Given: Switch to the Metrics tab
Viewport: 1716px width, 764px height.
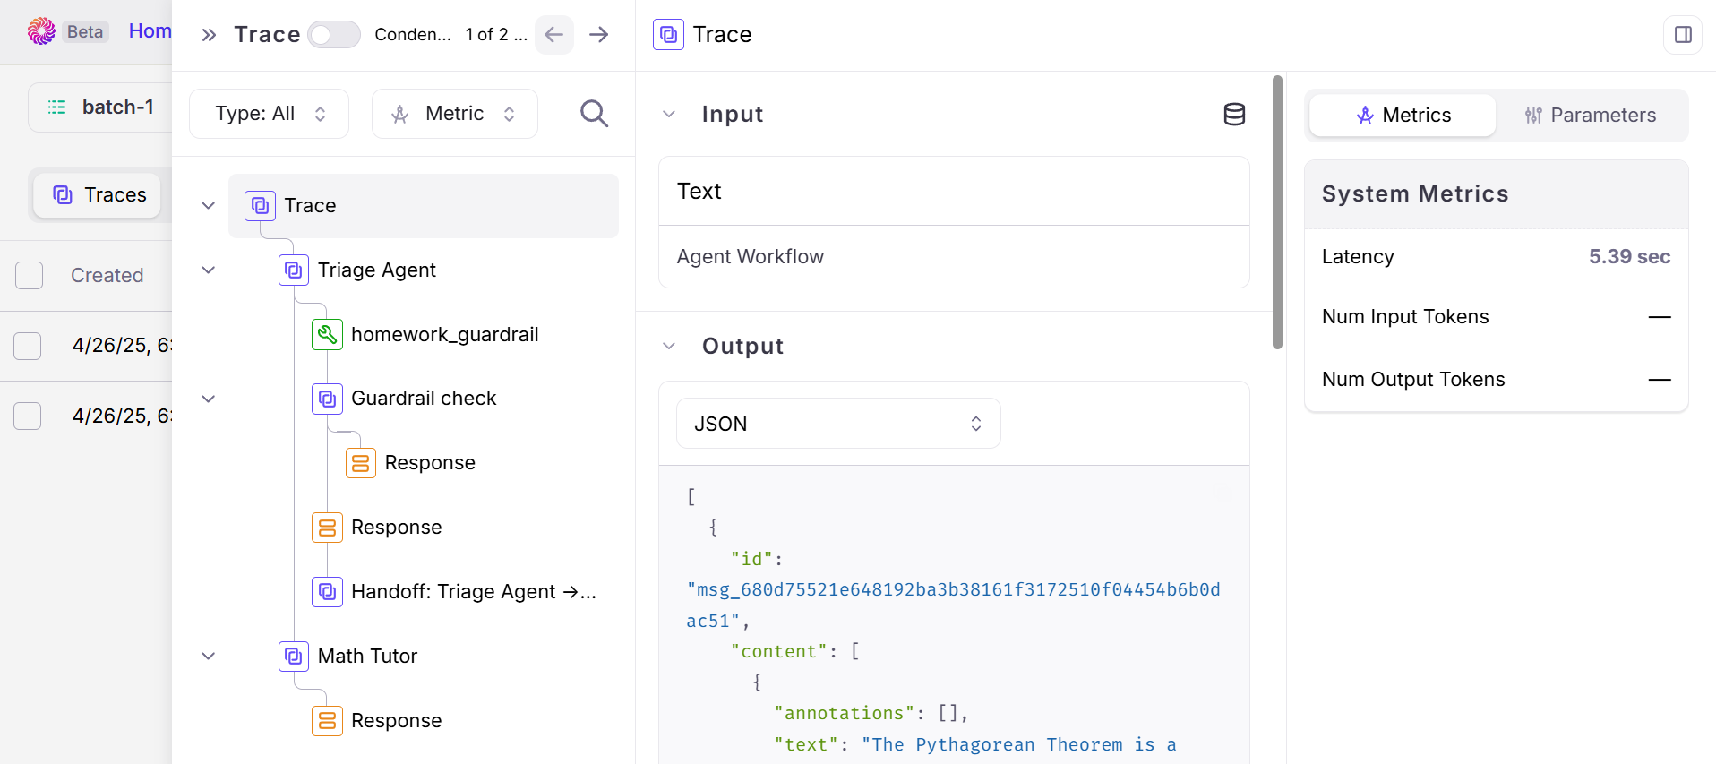Looking at the screenshot, I should [x=1403, y=116].
